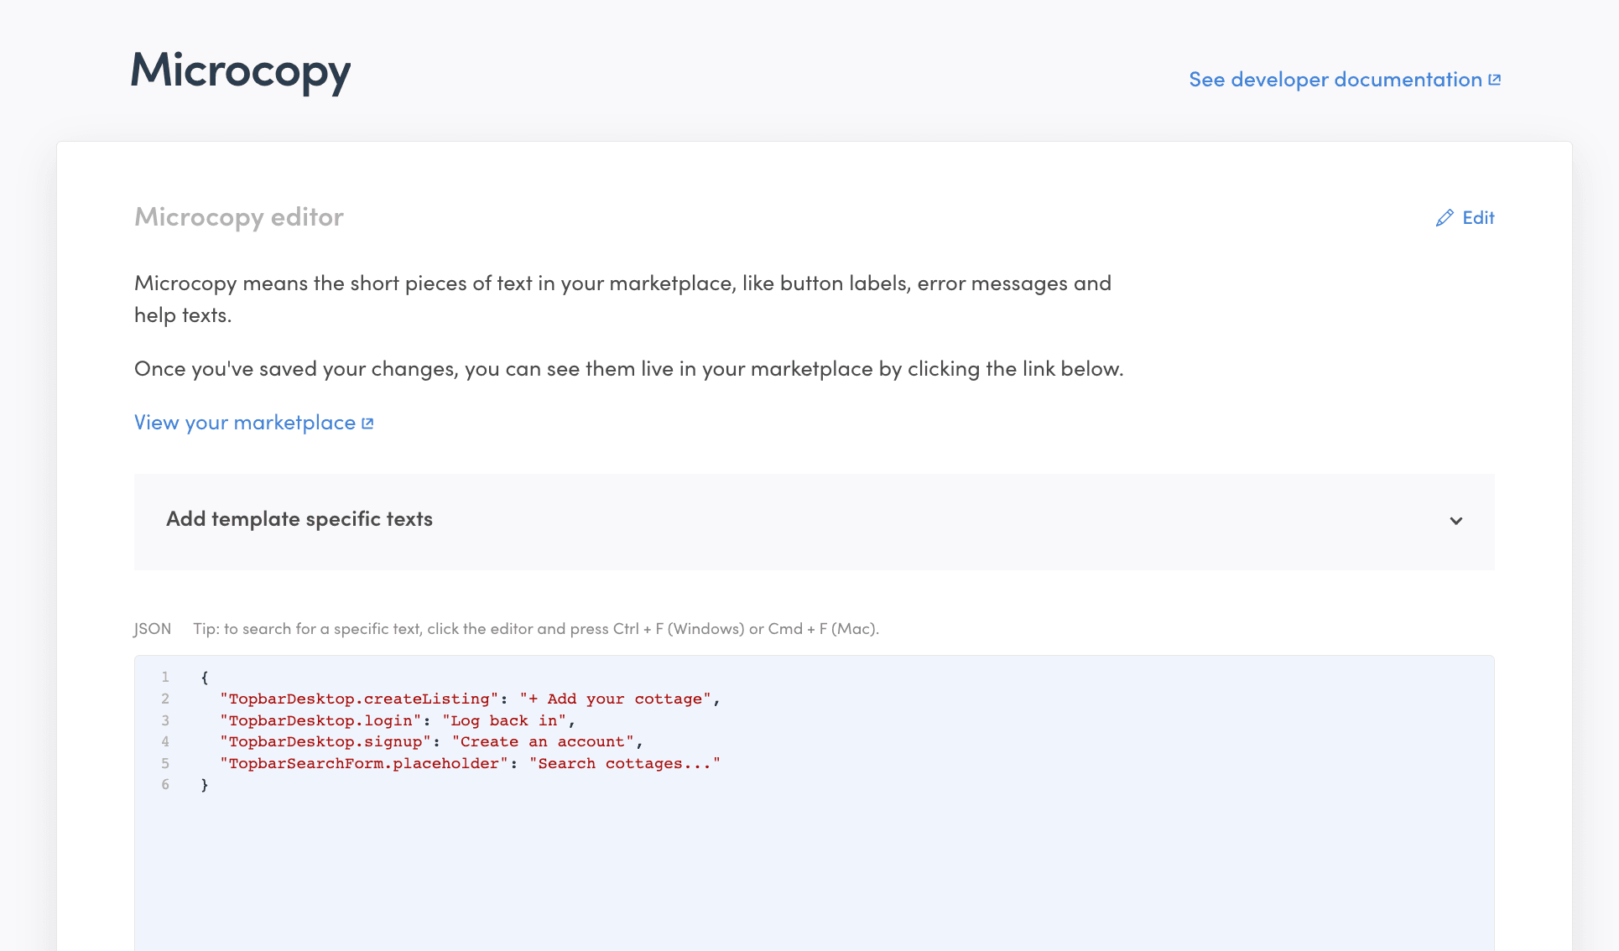
Task: Click the "Create an account" string value
Action: click(543, 741)
